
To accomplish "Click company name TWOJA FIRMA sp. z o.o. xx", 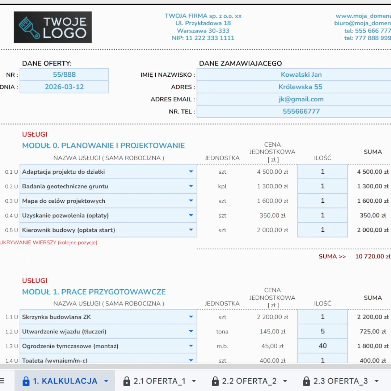I will (203, 16).
